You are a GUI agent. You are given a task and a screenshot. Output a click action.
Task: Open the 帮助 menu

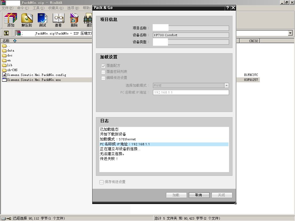[87, 8]
